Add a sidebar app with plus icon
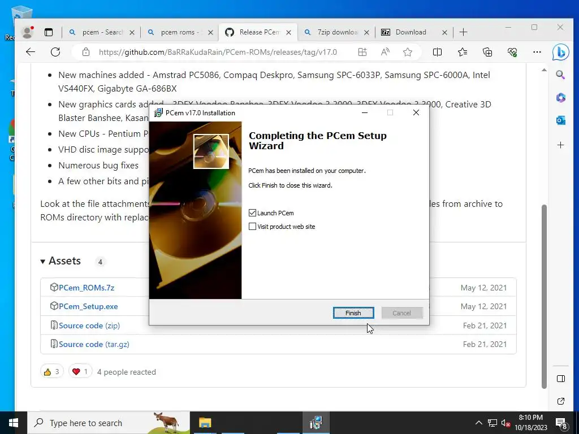The image size is (579, 434). pos(560,145)
